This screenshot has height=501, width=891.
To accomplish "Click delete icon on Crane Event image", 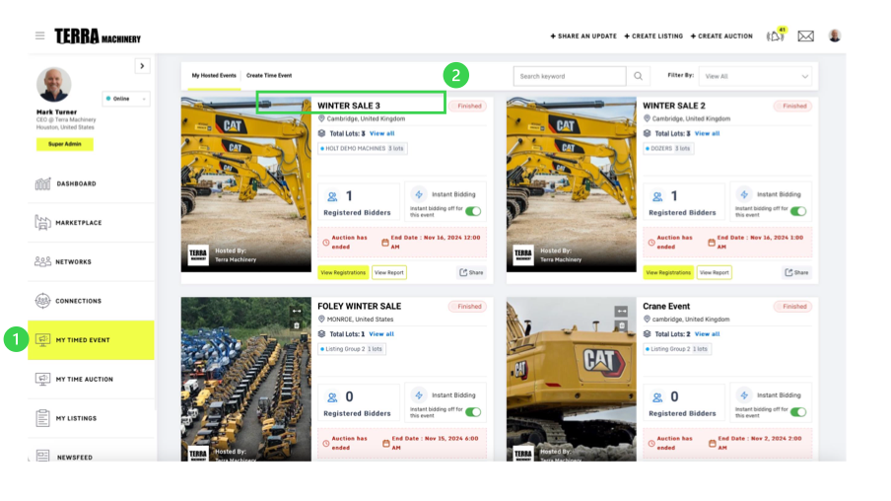I will pyautogui.click(x=621, y=325).
